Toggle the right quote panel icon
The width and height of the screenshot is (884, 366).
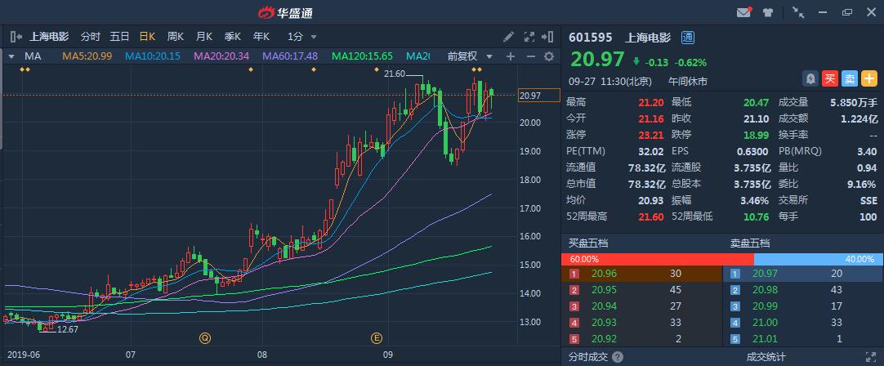(x=547, y=38)
